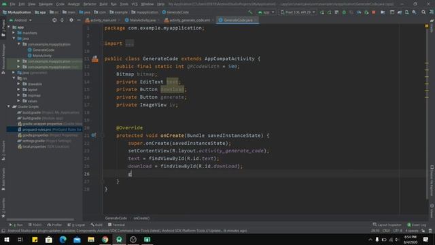Open Project panel settings gear
This screenshot has width=435, height=245.
(x=71, y=20)
